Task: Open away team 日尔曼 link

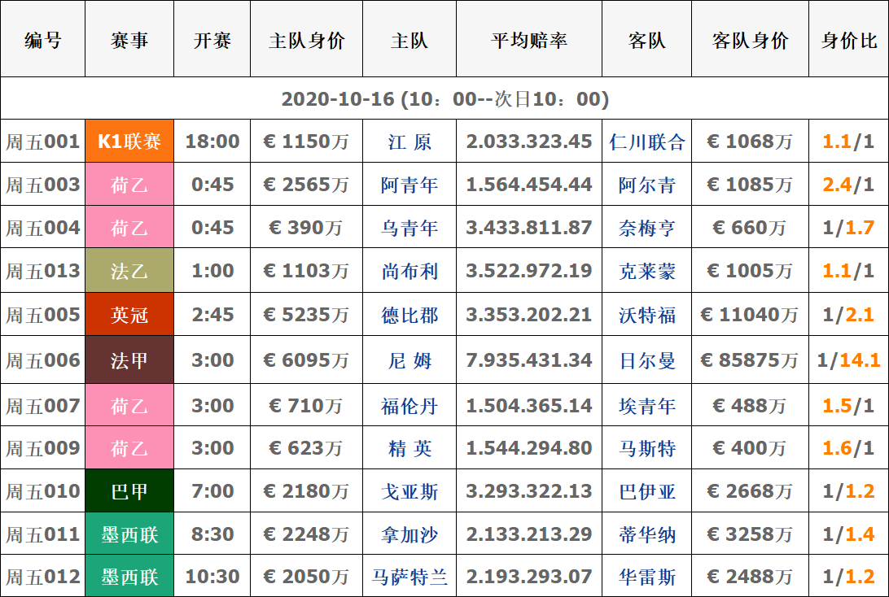Action: tap(647, 360)
